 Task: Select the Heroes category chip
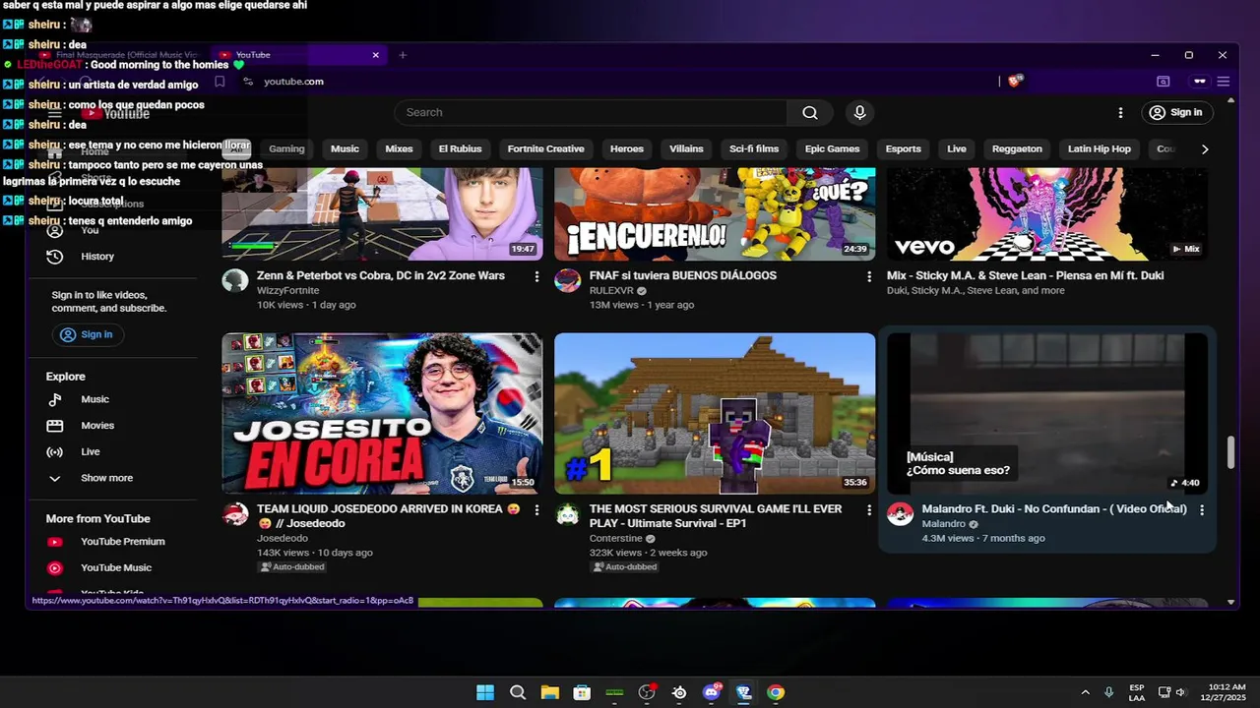click(626, 149)
